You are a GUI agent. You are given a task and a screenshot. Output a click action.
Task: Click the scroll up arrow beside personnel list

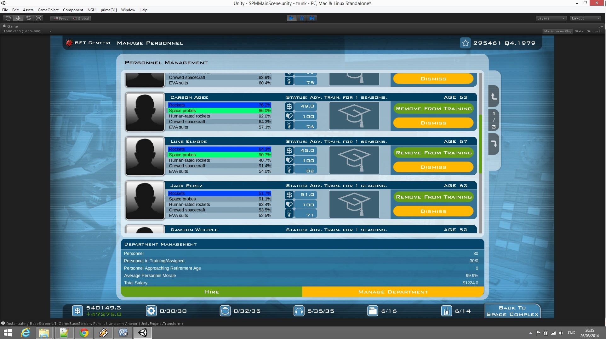point(494,96)
